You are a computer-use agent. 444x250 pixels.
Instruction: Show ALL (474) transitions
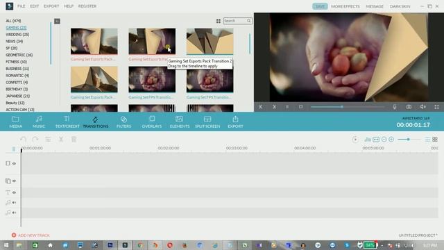click(13, 21)
